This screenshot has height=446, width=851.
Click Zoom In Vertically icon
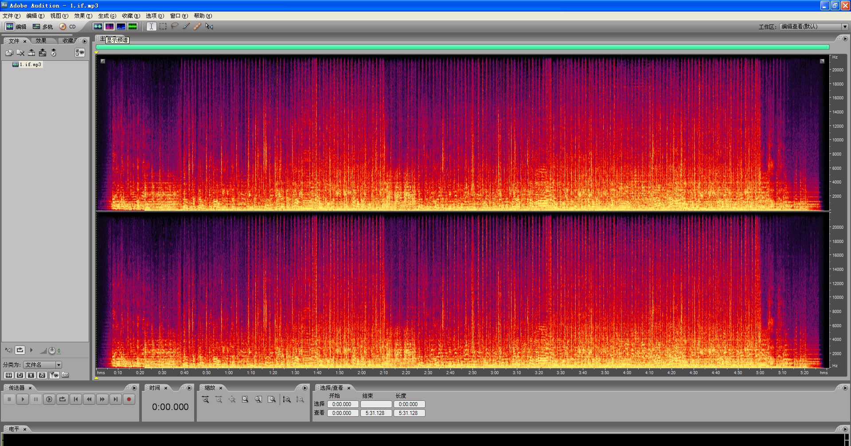287,399
